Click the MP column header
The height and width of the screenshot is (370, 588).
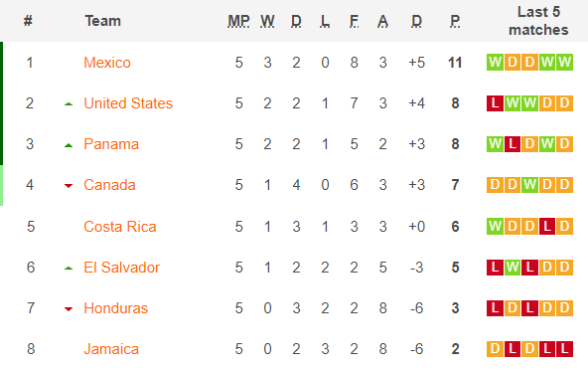[x=238, y=21]
